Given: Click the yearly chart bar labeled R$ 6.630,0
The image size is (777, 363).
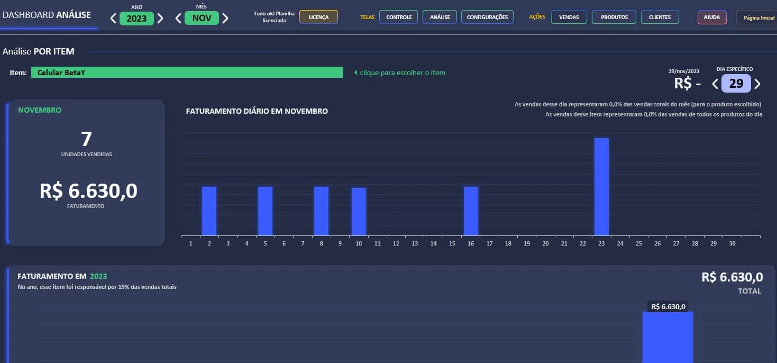Looking at the screenshot, I should pos(668,337).
